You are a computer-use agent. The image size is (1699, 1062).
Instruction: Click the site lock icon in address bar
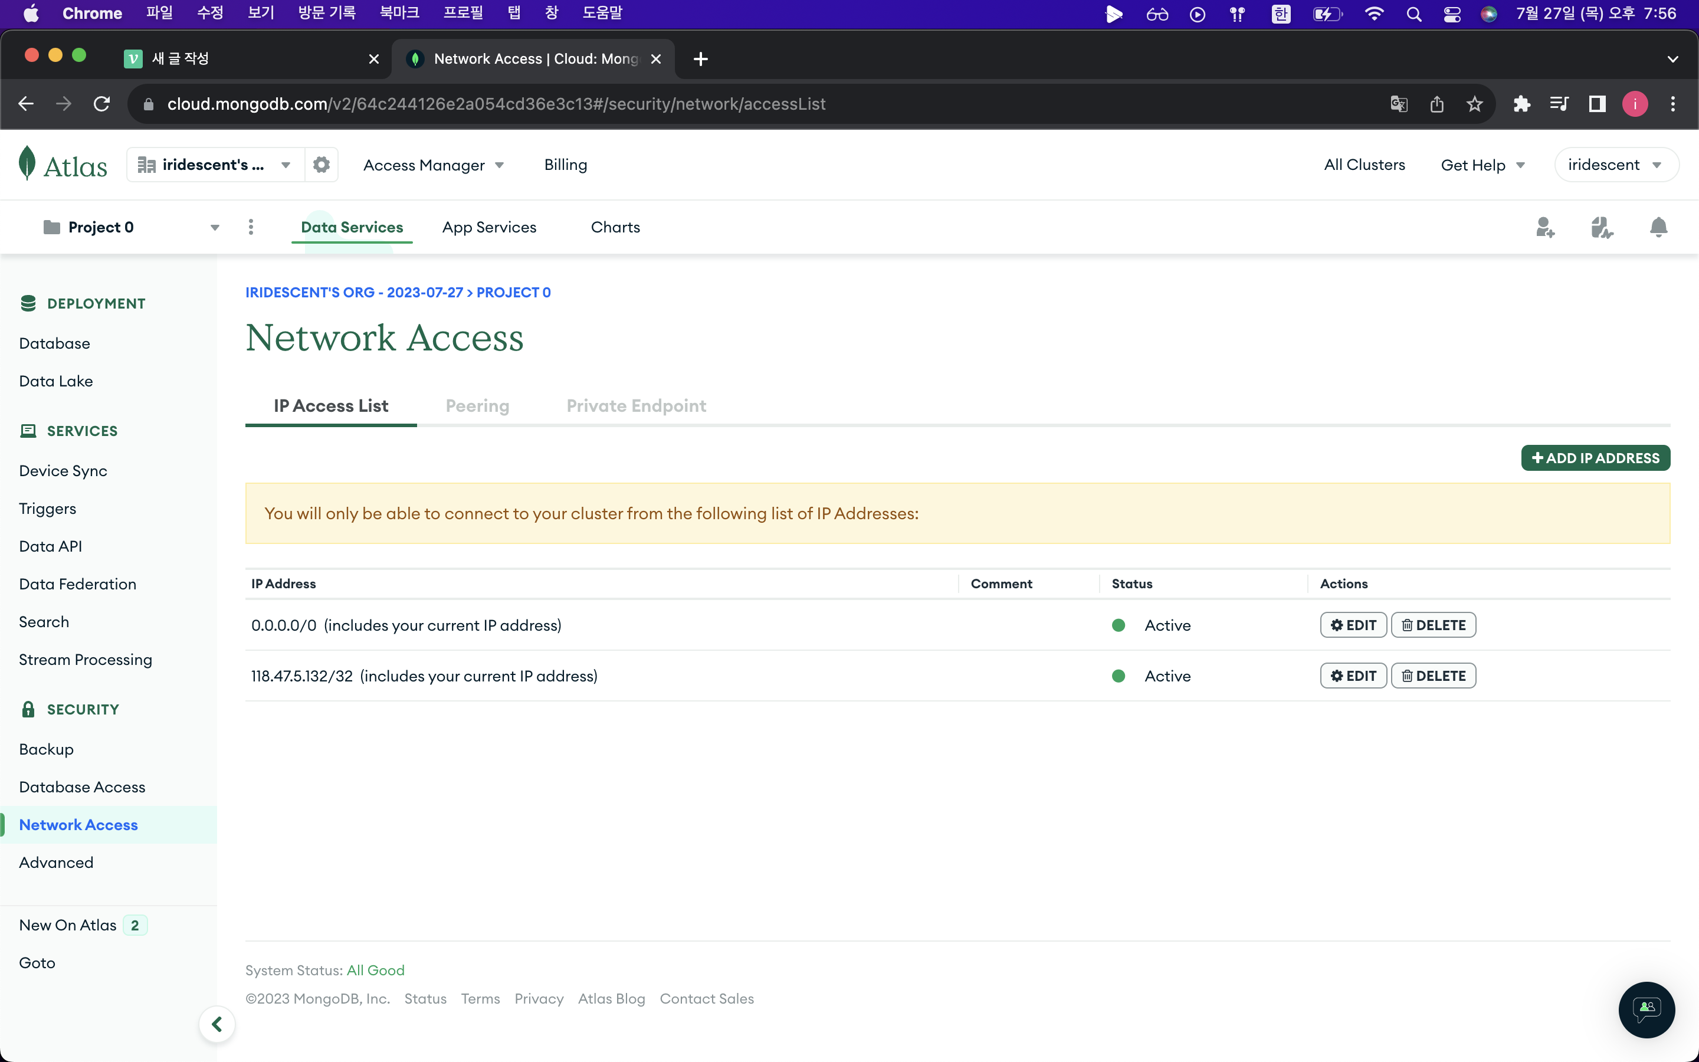pos(148,104)
